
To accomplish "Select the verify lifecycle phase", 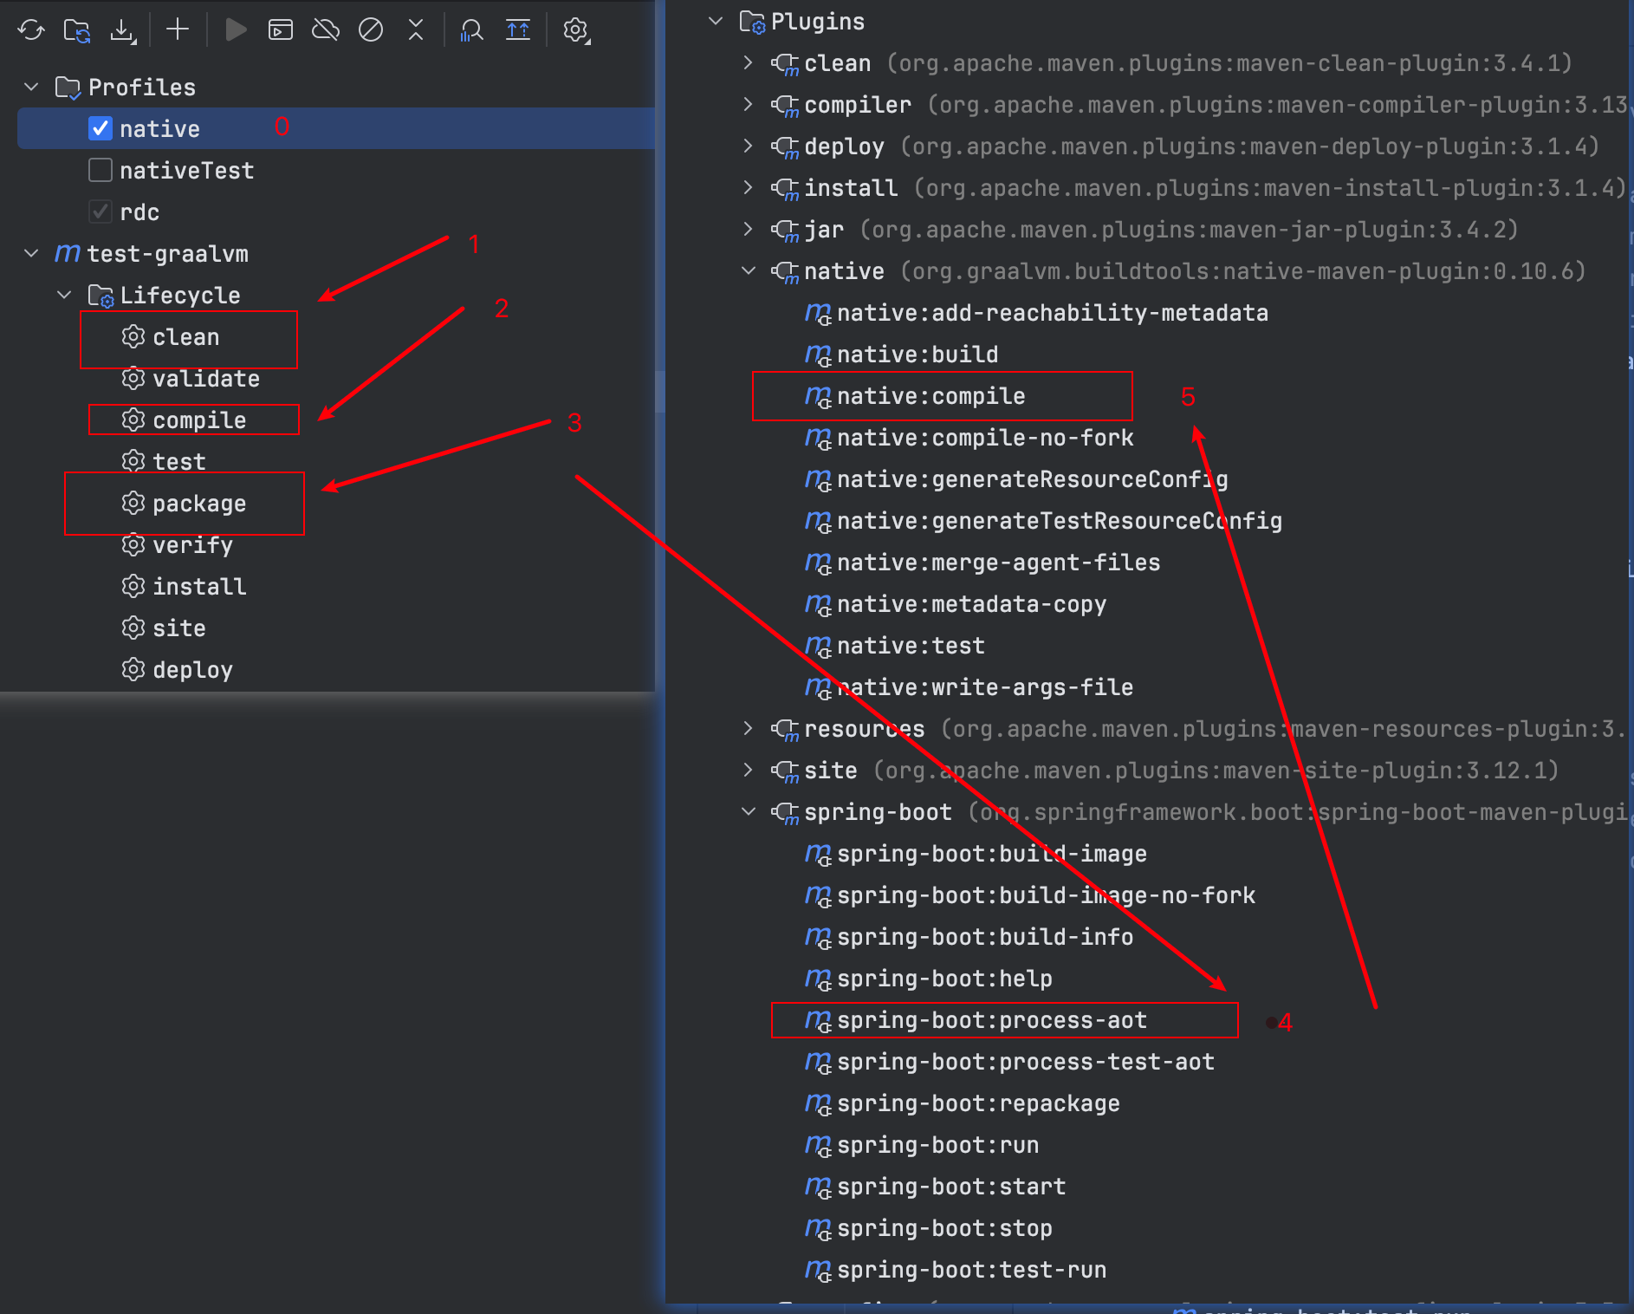I will [192, 544].
